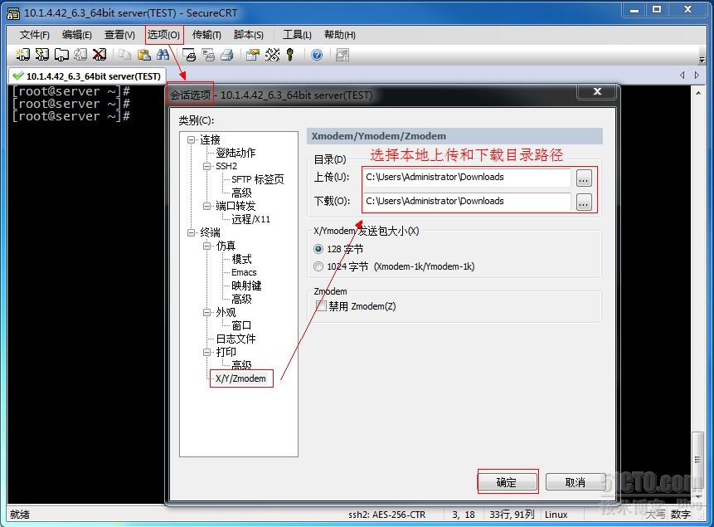Select X/Y/Zmodem in category tree

pyautogui.click(x=240, y=378)
